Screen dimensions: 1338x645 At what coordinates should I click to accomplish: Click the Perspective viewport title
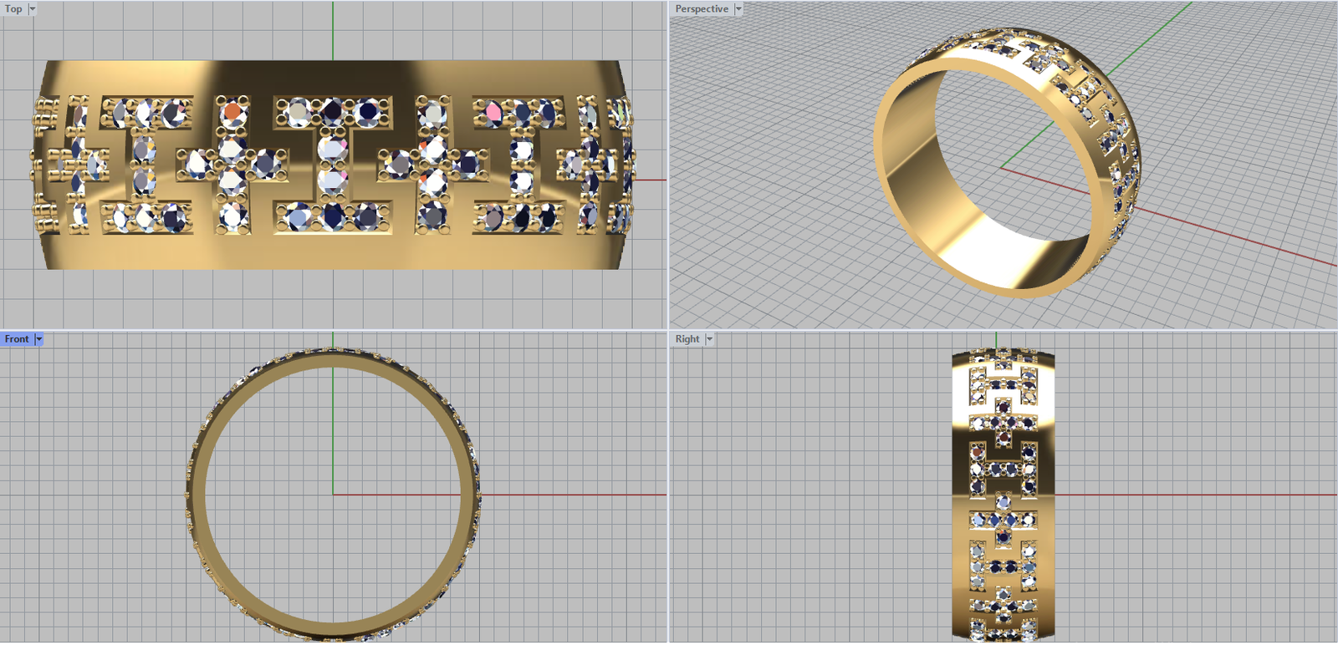[x=702, y=9]
